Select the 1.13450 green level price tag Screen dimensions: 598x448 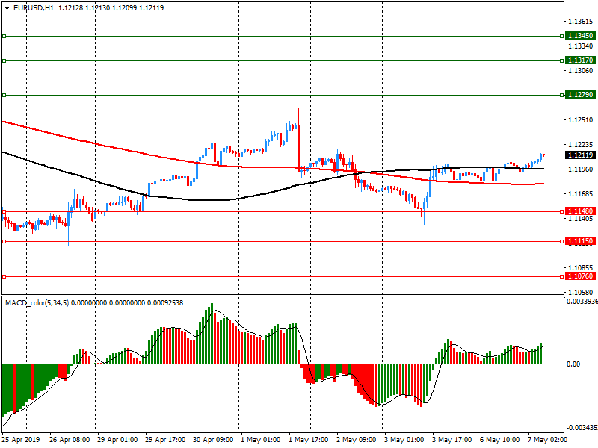tap(580, 35)
